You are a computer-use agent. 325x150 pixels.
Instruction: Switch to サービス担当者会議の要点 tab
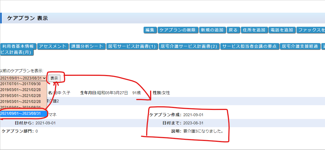pos(250,47)
